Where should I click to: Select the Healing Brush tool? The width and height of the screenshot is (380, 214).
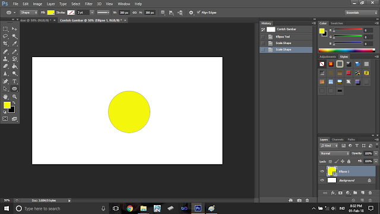coord(5,52)
